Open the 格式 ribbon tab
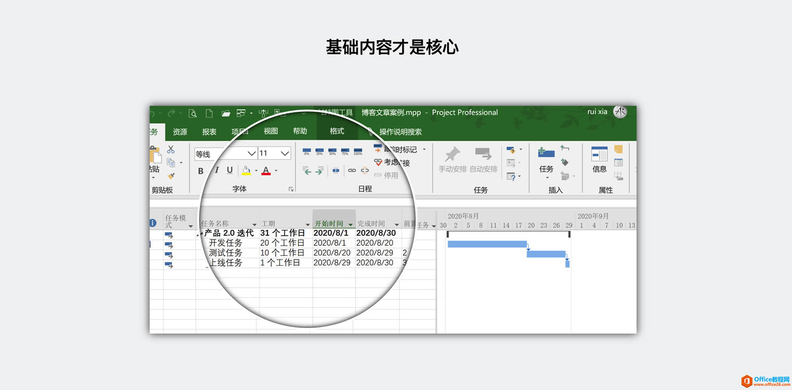The width and height of the screenshot is (792, 390). 337,131
